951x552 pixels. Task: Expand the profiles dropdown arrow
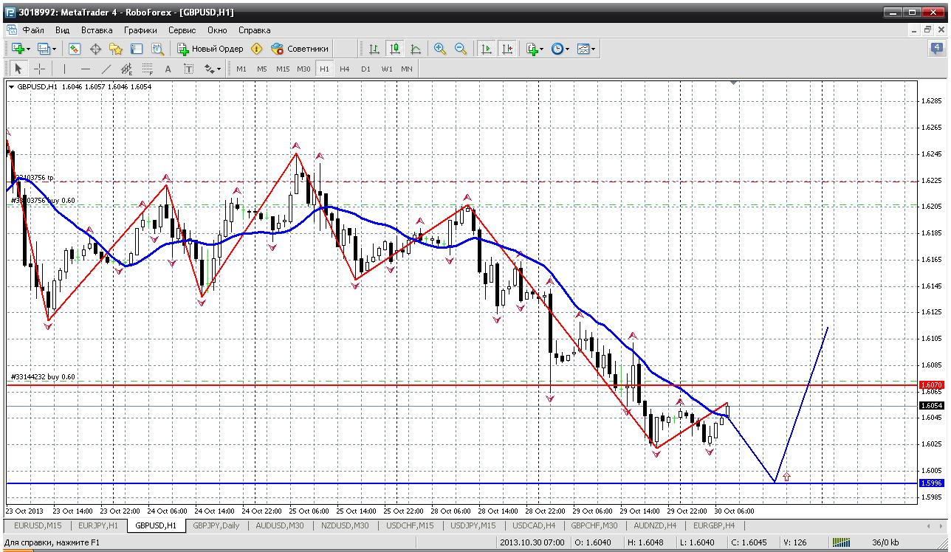pyautogui.click(x=54, y=49)
